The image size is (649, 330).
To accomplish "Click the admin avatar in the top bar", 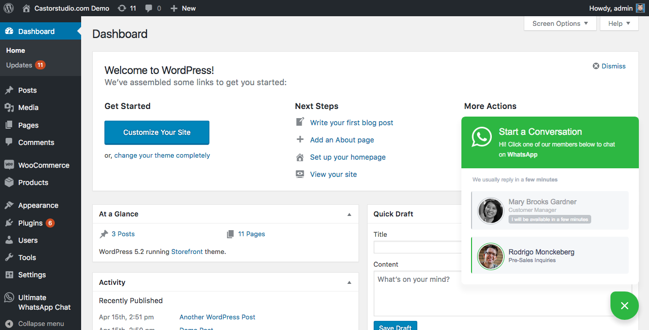I will coord(640,8).
